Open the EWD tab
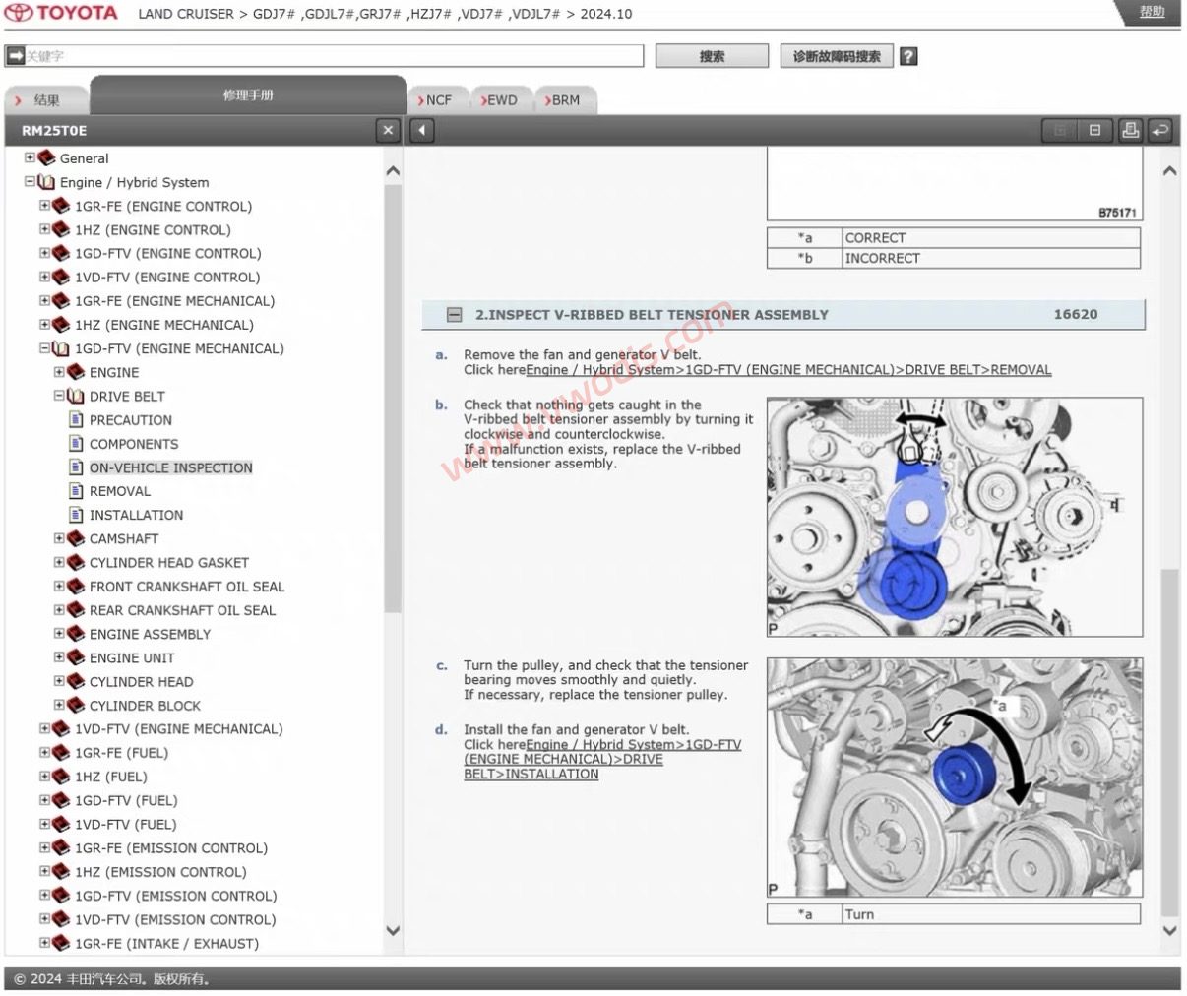The width and height of the screenshot is (1187, 996). [502, 100]
